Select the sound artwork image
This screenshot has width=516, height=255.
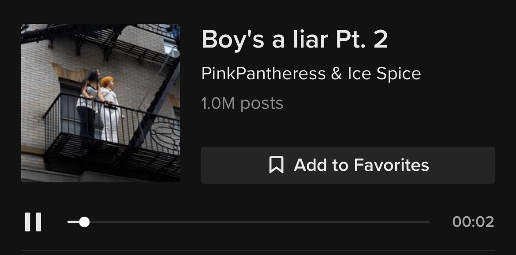[101, 103]
